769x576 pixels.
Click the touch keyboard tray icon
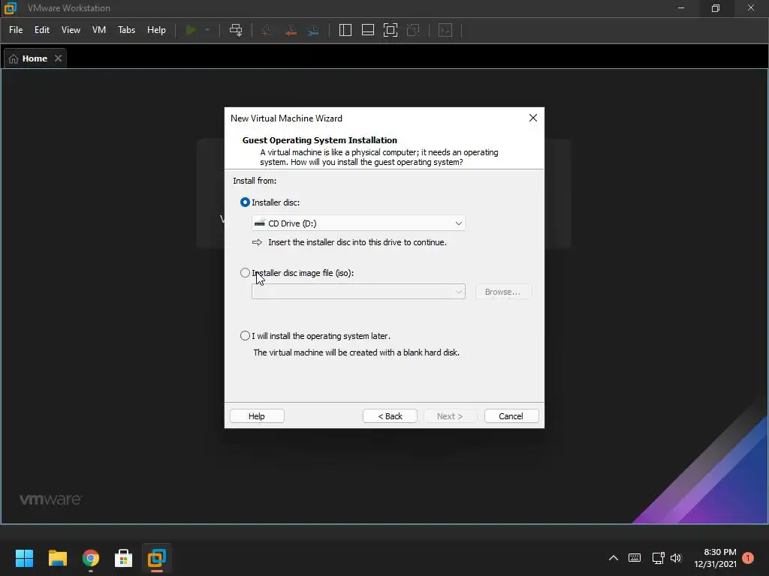[x=635, y=558]
